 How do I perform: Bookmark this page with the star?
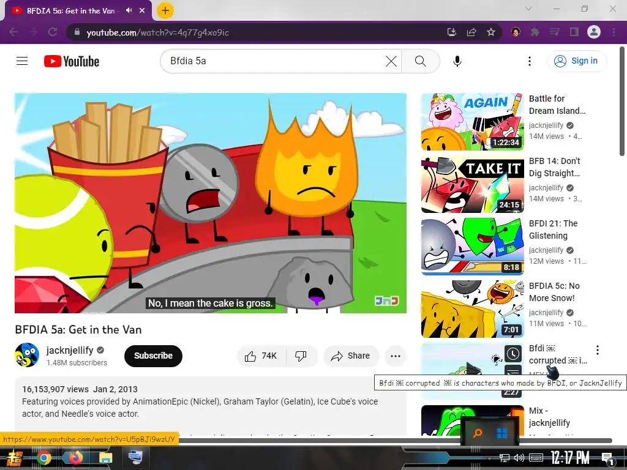[491, 32]
